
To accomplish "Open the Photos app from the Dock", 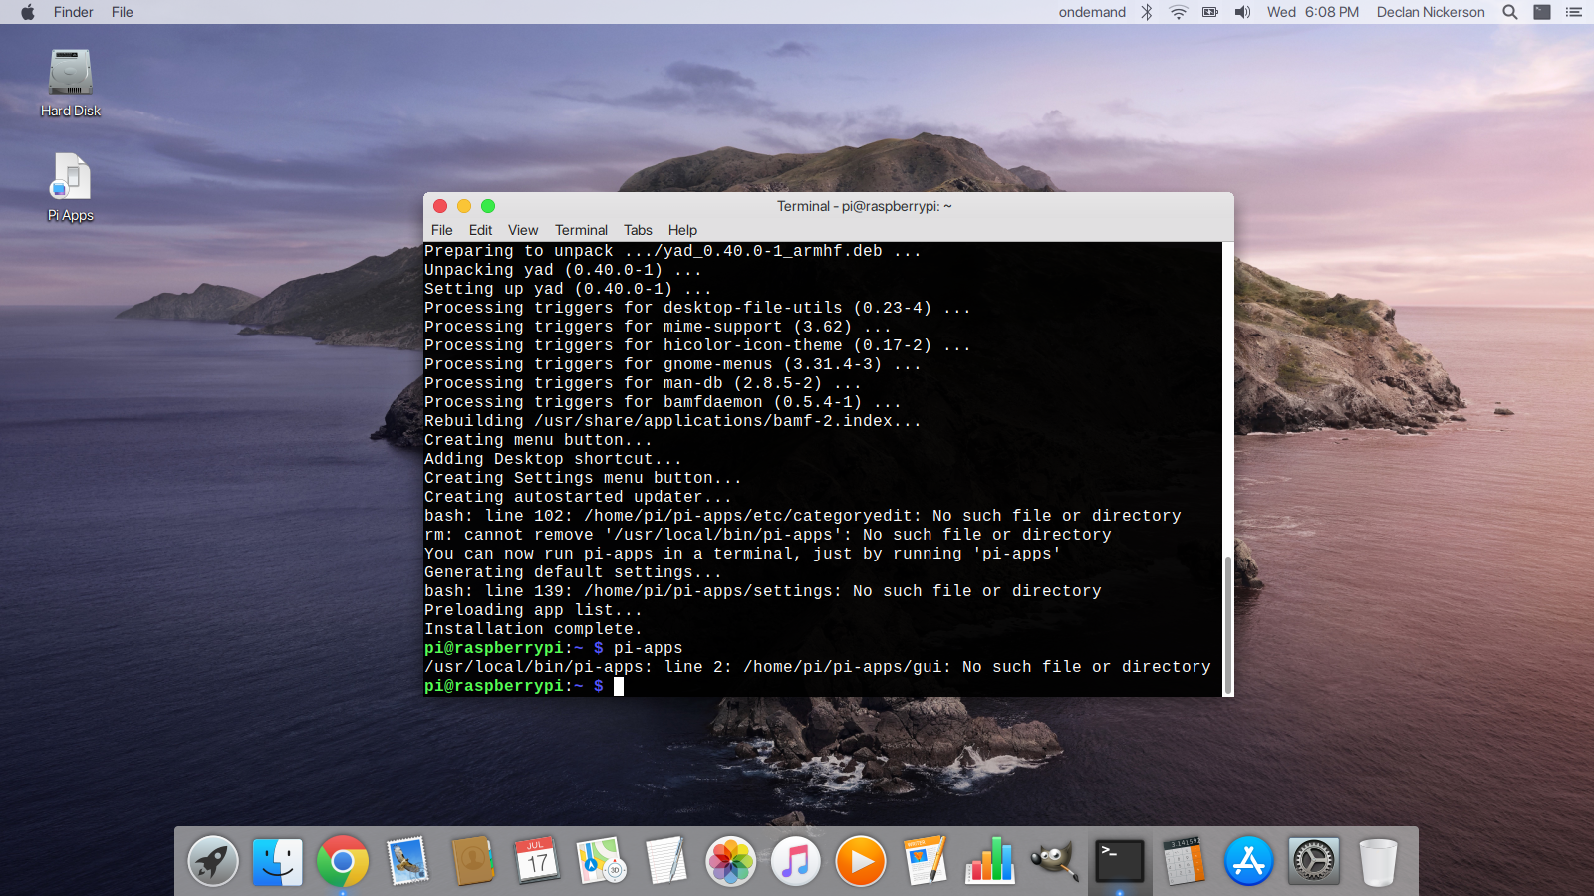I will (x=731, y=861).
